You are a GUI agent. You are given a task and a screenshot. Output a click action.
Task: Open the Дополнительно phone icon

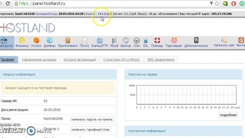coord(196,40)
